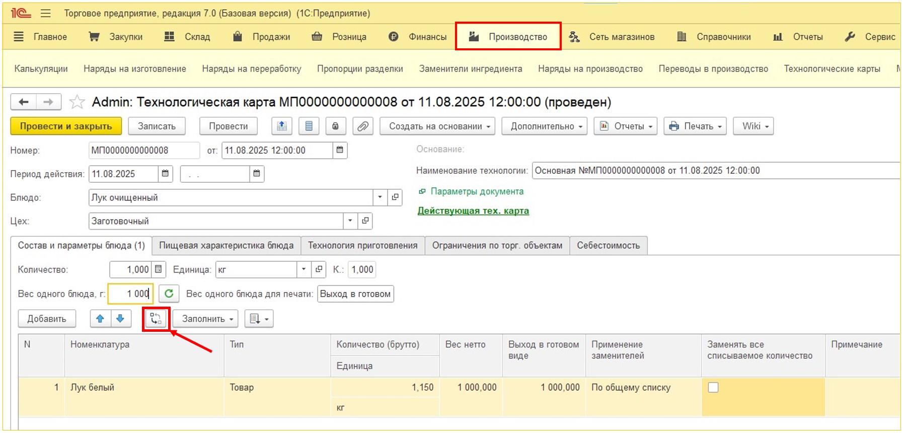Click Параметры документа link
The width and height of the screenshot is (904, 433).
(x=477, y=191)
